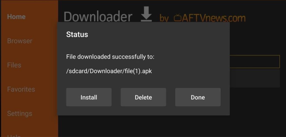
Task: Select the /sdcard/Downloader/file(1).apk path text
Action: click(109, 71)
